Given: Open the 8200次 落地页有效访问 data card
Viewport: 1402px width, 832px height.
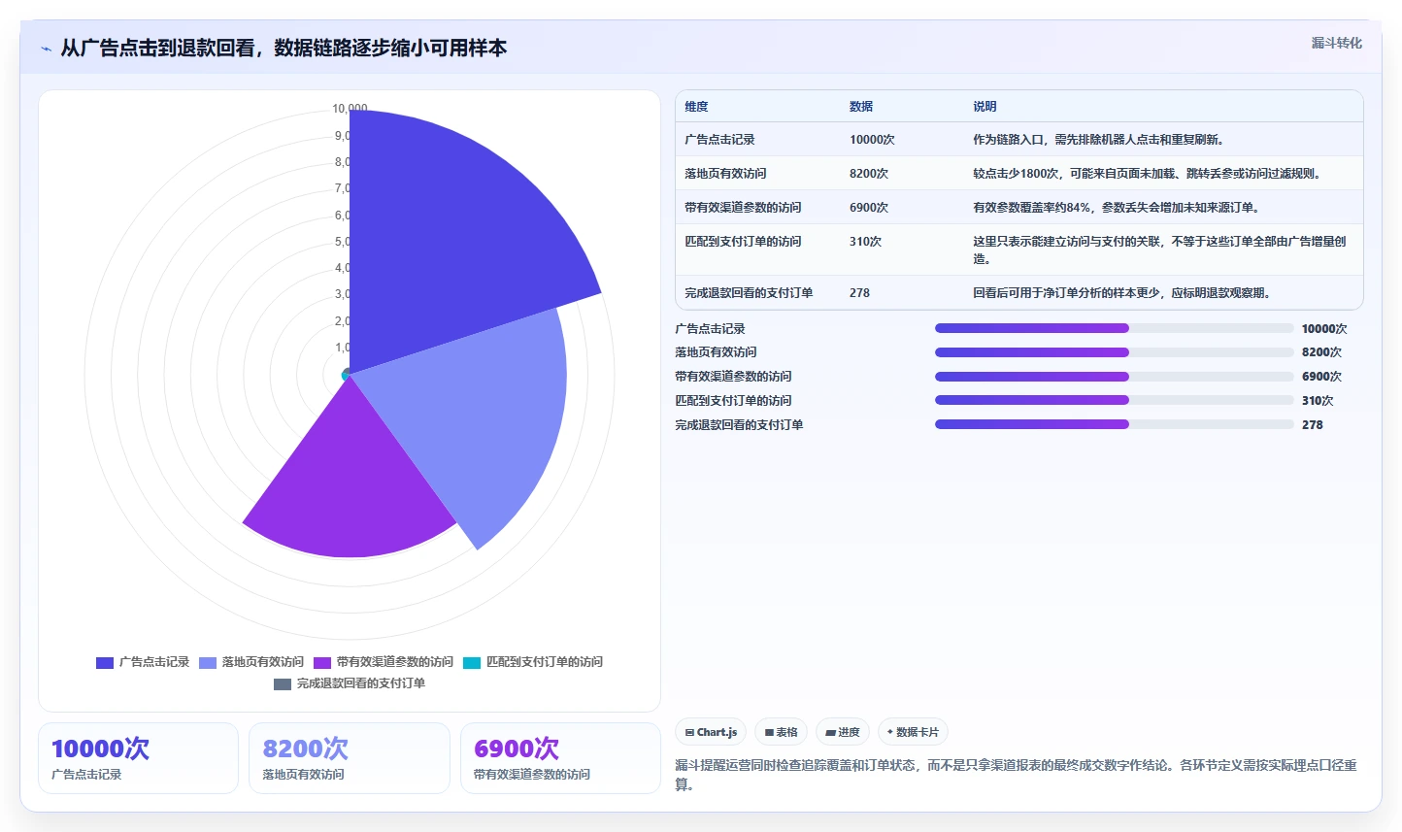Looking at the screenshot, I should (x=350, y=758).
